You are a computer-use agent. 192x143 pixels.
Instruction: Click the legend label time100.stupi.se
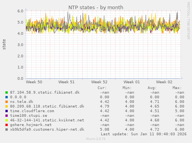[29, 116]
